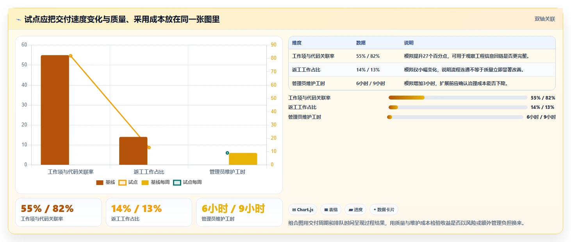Click the teal point near 管理员维护工时 bar
This screenshot has width=571, height=242.
tap(227, 153)
